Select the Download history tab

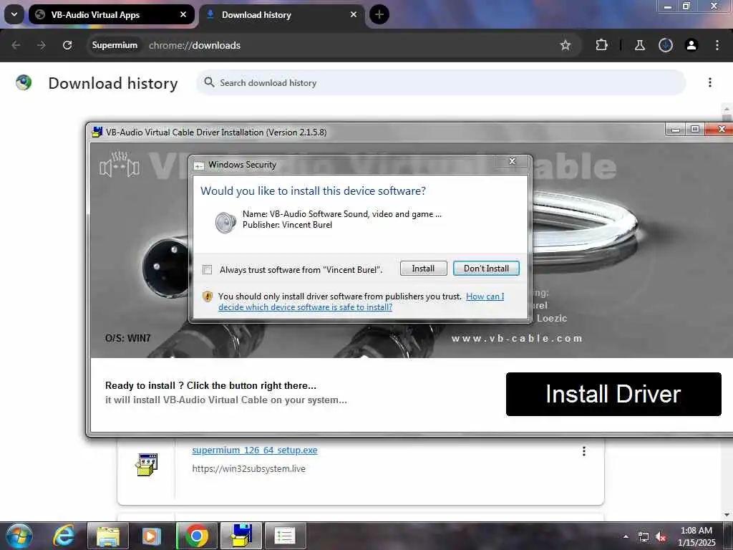point(282,15)
